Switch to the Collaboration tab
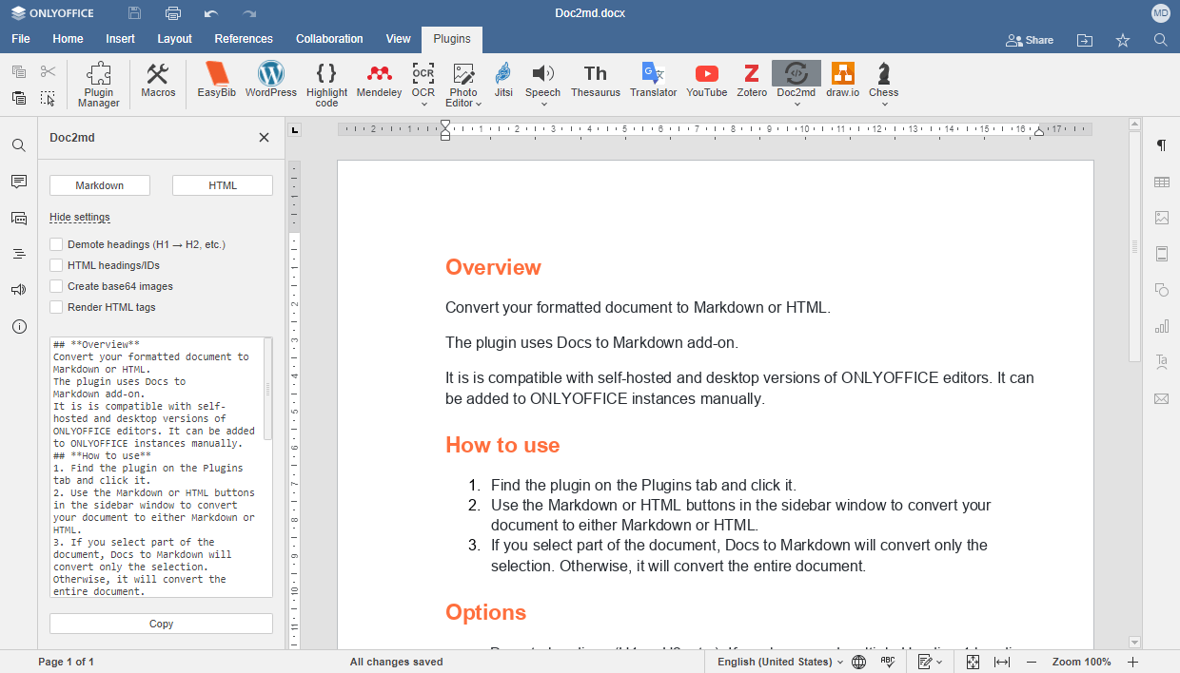 [329, 39]
